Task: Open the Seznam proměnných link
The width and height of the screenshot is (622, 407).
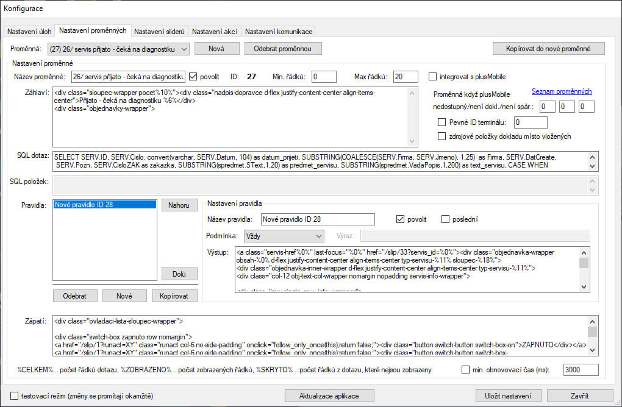Action: coord(561,91)
